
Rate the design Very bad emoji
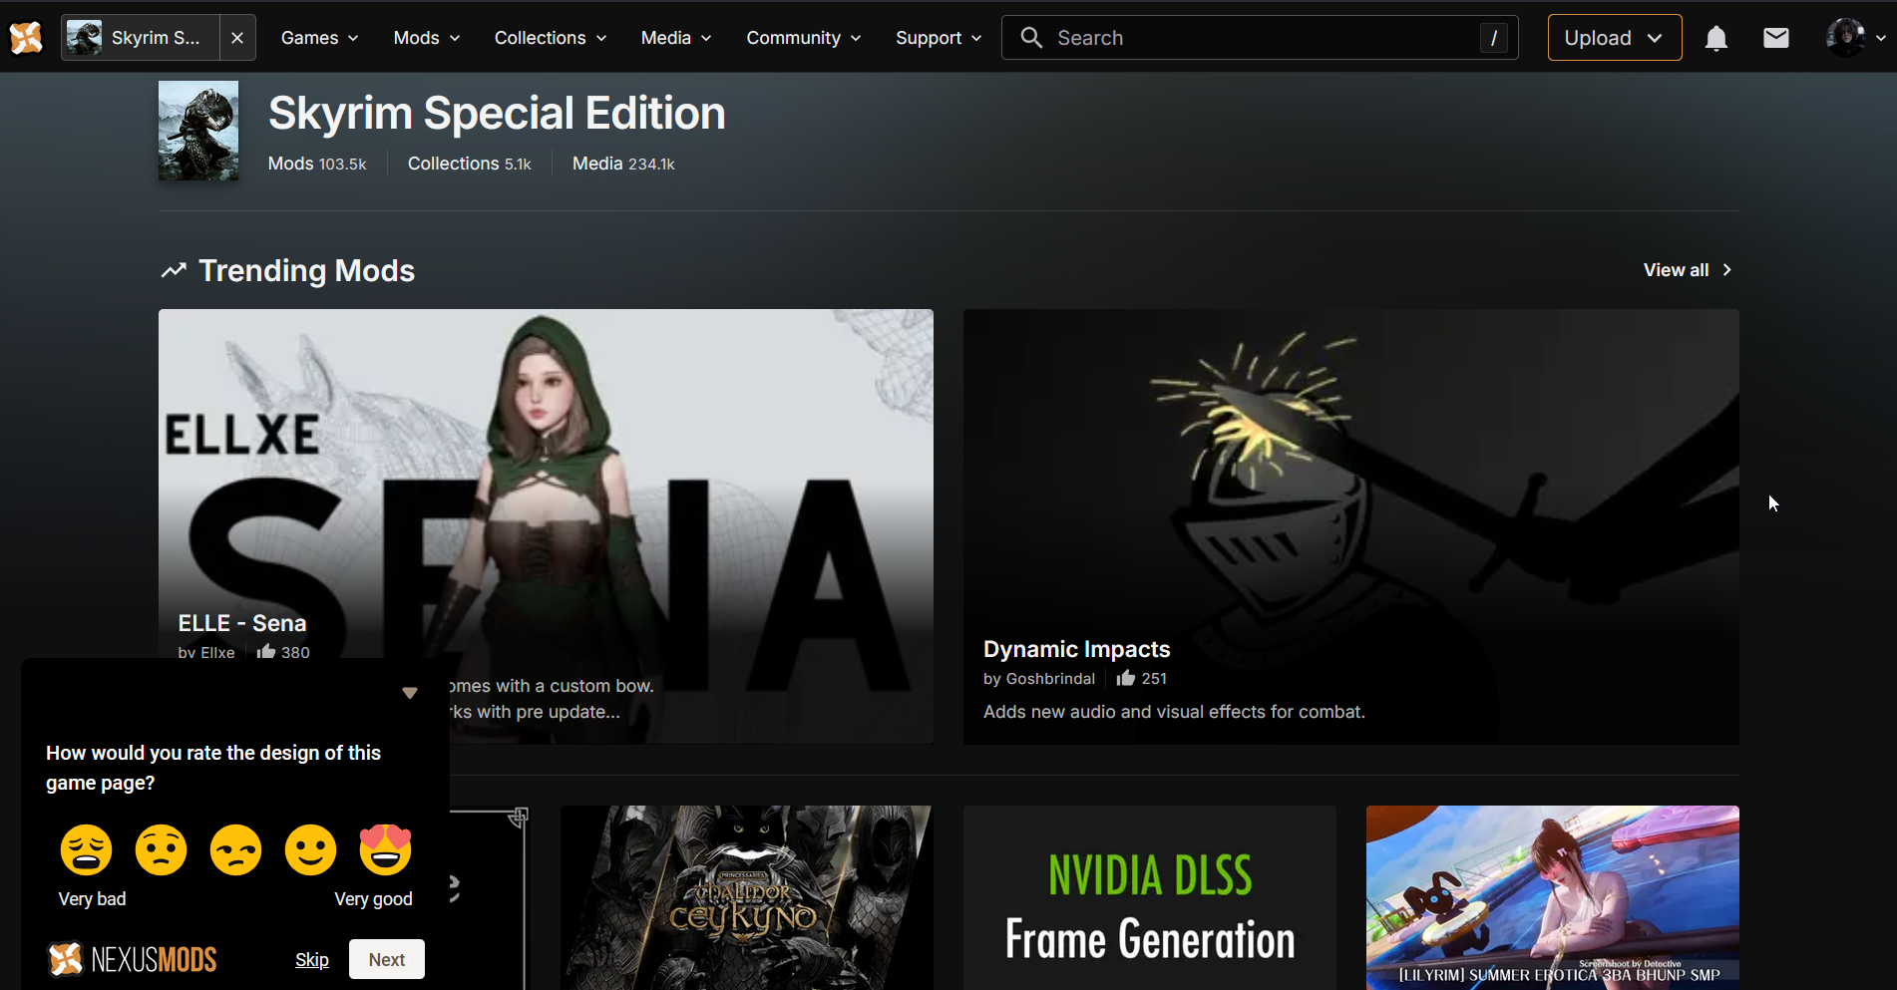point(87,850)
